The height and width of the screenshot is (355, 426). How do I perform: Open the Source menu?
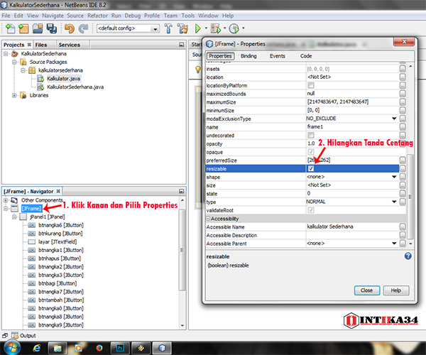(75, 16)
